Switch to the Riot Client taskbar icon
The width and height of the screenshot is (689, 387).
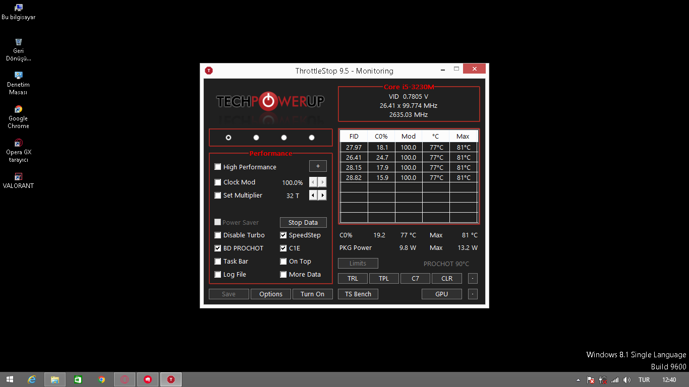coord(148,379)
